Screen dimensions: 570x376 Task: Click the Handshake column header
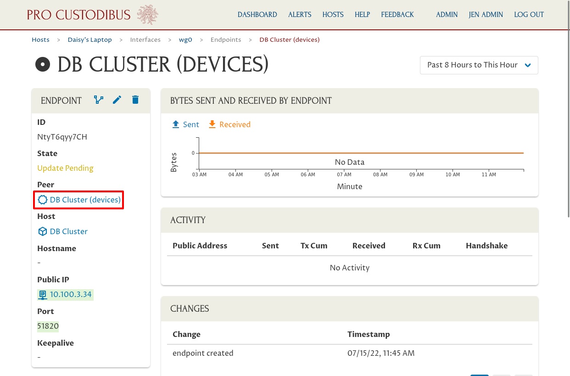487,246
